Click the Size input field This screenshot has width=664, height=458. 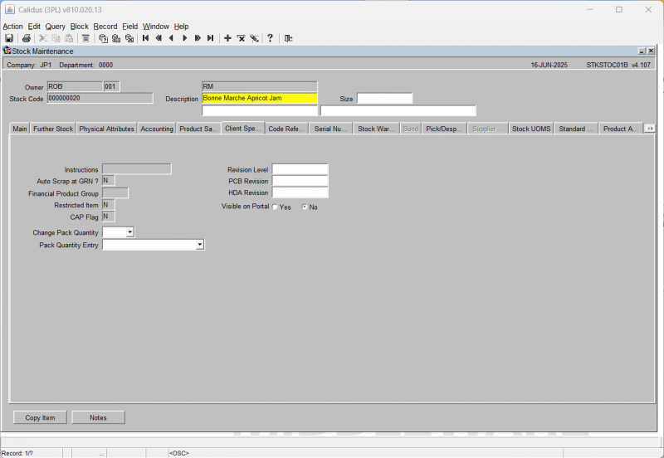[x=384, y=98]
